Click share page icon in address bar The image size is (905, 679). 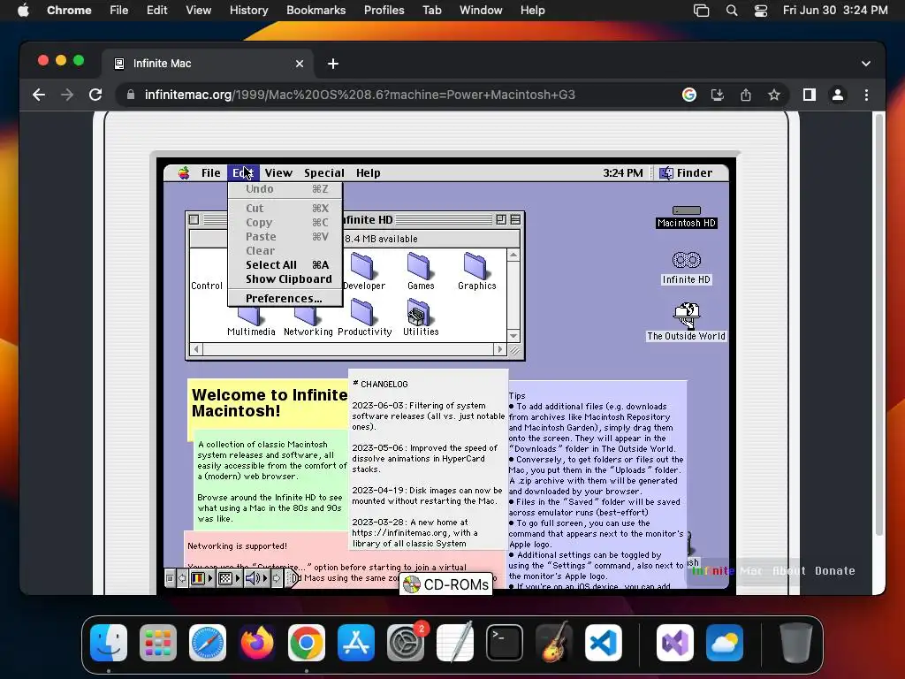click(x=746, y=95)
